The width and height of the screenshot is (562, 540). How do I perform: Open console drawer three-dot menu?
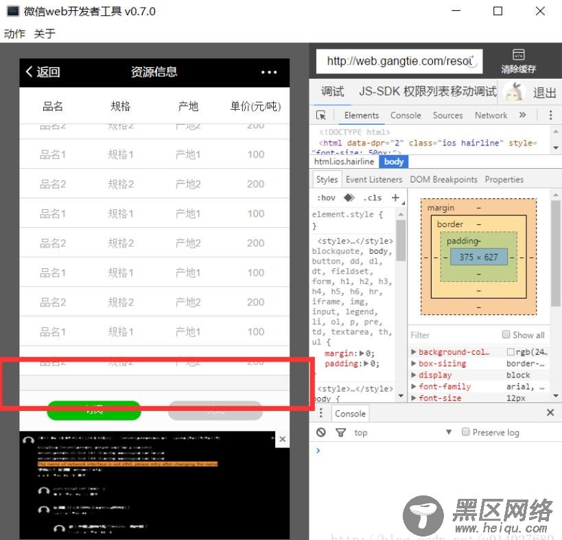click(x=320, y=413)
